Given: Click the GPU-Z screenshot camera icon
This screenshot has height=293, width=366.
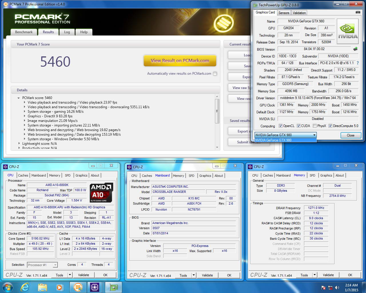Looking at the screenshot, I should tap(358, 12).
